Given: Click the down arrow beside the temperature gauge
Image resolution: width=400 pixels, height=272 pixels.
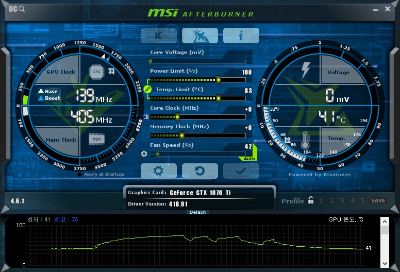Looking at the screenshot, I should click(x=369, y=167).
